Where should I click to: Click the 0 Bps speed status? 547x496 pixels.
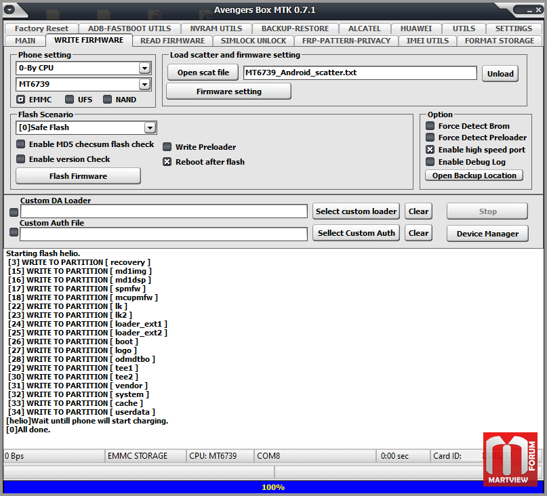point(54,456)
